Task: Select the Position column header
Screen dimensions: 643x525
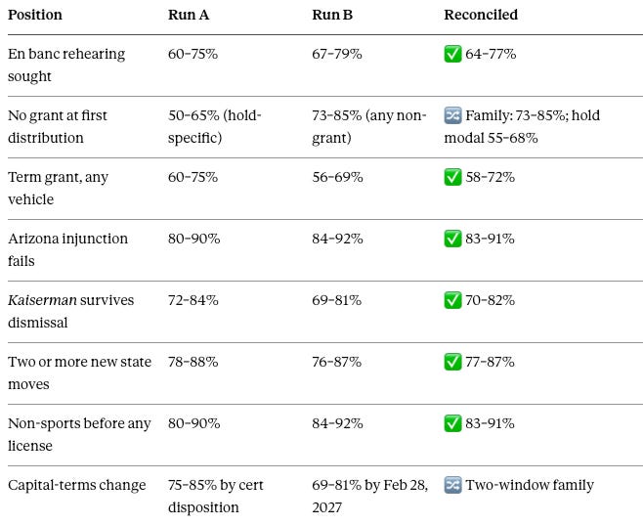Action: click(x=35, y=15)
